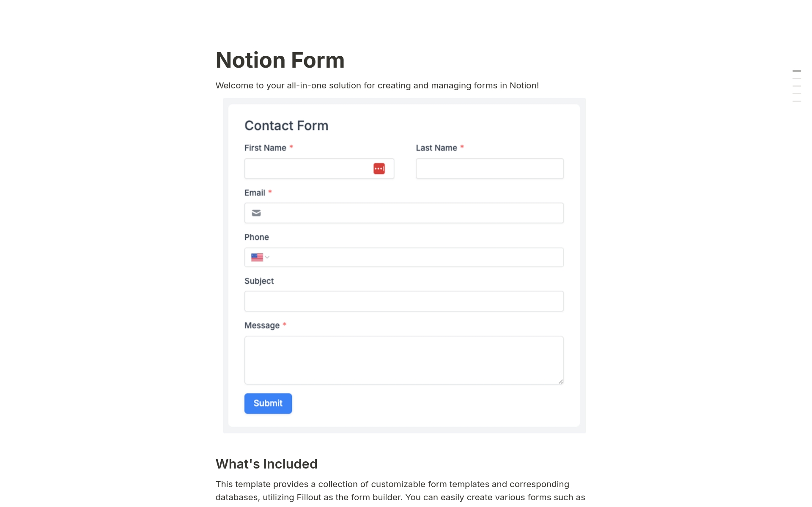Click inside the Message text area

[x=403, y=360]
